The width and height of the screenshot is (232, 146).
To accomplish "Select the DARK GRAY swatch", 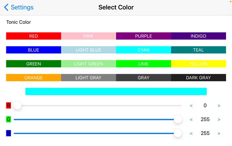I will point(199,77).
